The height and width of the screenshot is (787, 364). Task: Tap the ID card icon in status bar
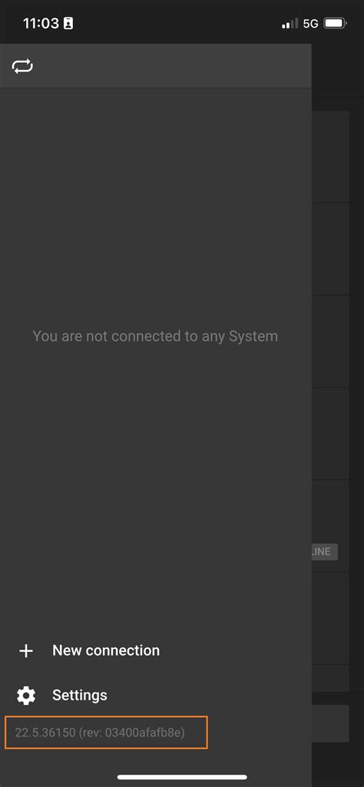(x=68, y=23)
